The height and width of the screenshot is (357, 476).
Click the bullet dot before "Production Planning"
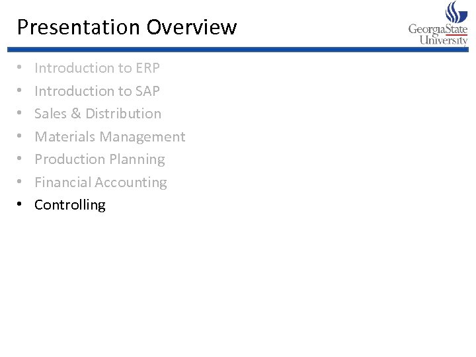(x=20, y=159)
